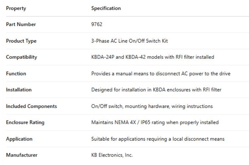Select the Included Components label
This screenshot has height=165, width=249.
[x=31, y=106]
